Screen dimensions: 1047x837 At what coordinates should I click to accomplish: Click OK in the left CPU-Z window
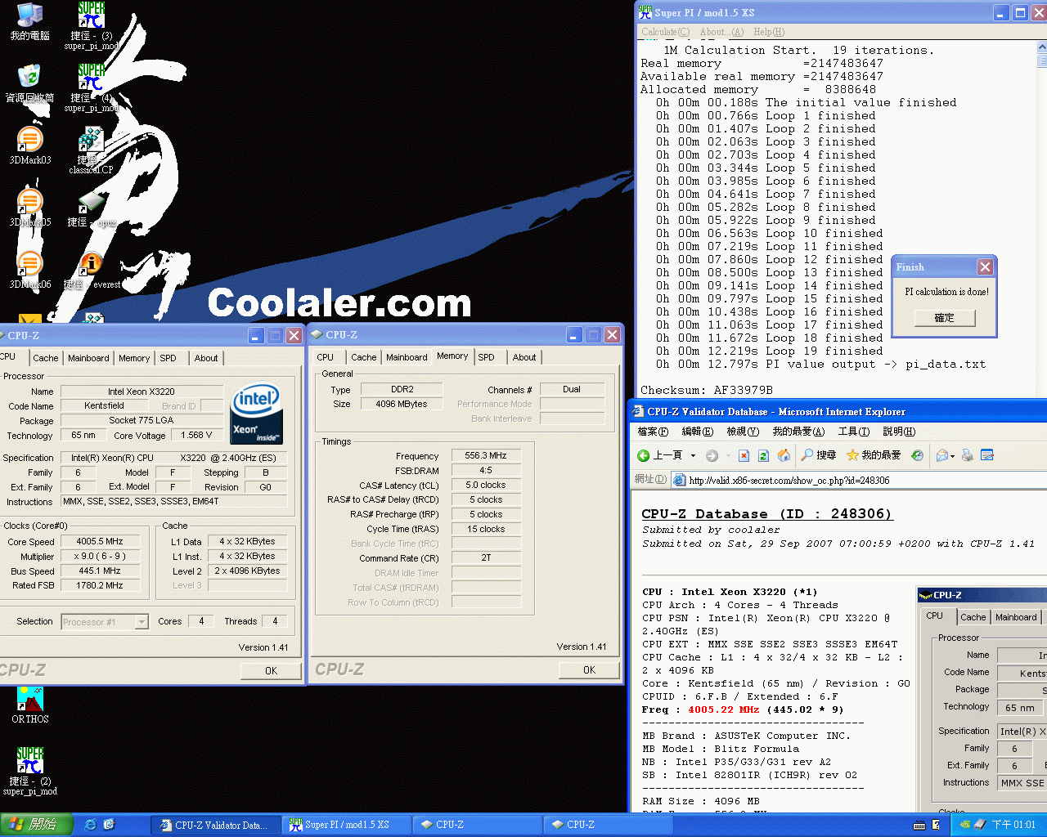pos(271,671)
